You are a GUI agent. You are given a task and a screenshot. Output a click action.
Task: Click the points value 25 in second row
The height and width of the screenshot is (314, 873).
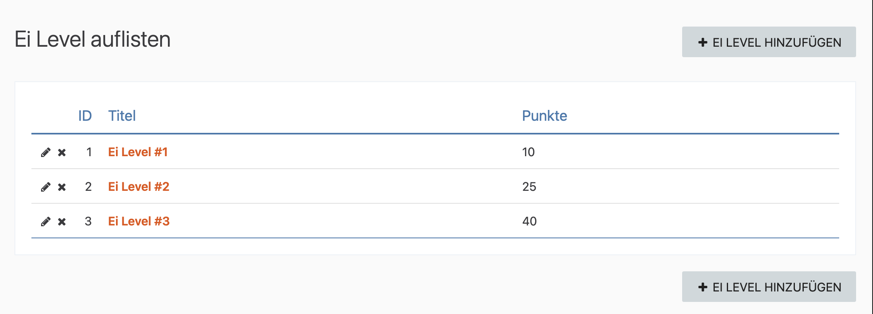529,187
